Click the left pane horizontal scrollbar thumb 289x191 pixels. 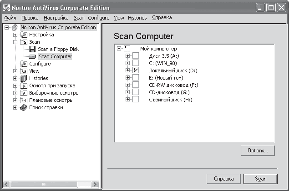[44, 184]
